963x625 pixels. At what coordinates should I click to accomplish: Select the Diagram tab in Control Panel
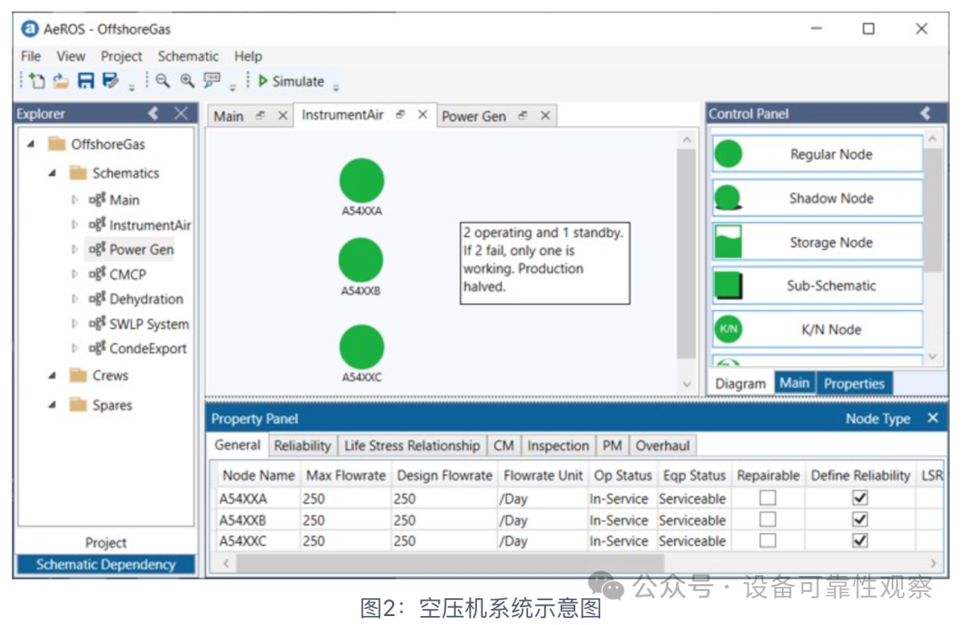pyautogui.click(x=741, y=383)
